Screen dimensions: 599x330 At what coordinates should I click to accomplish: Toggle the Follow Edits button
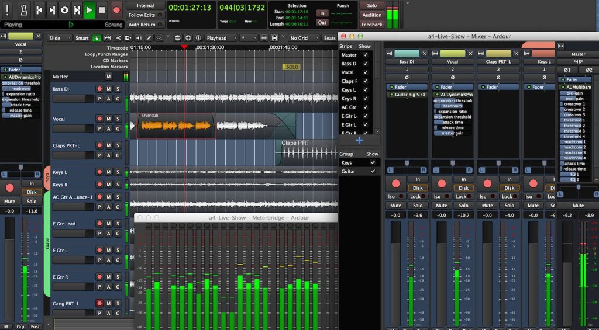pos(146,15)
